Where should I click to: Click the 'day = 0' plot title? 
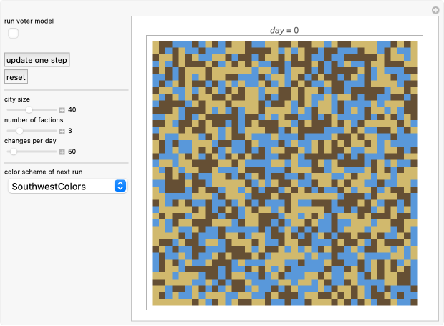click(x=284, y=31)
